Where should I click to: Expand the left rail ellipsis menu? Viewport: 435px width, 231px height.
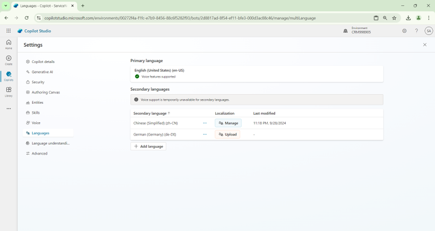coord(8,109)
